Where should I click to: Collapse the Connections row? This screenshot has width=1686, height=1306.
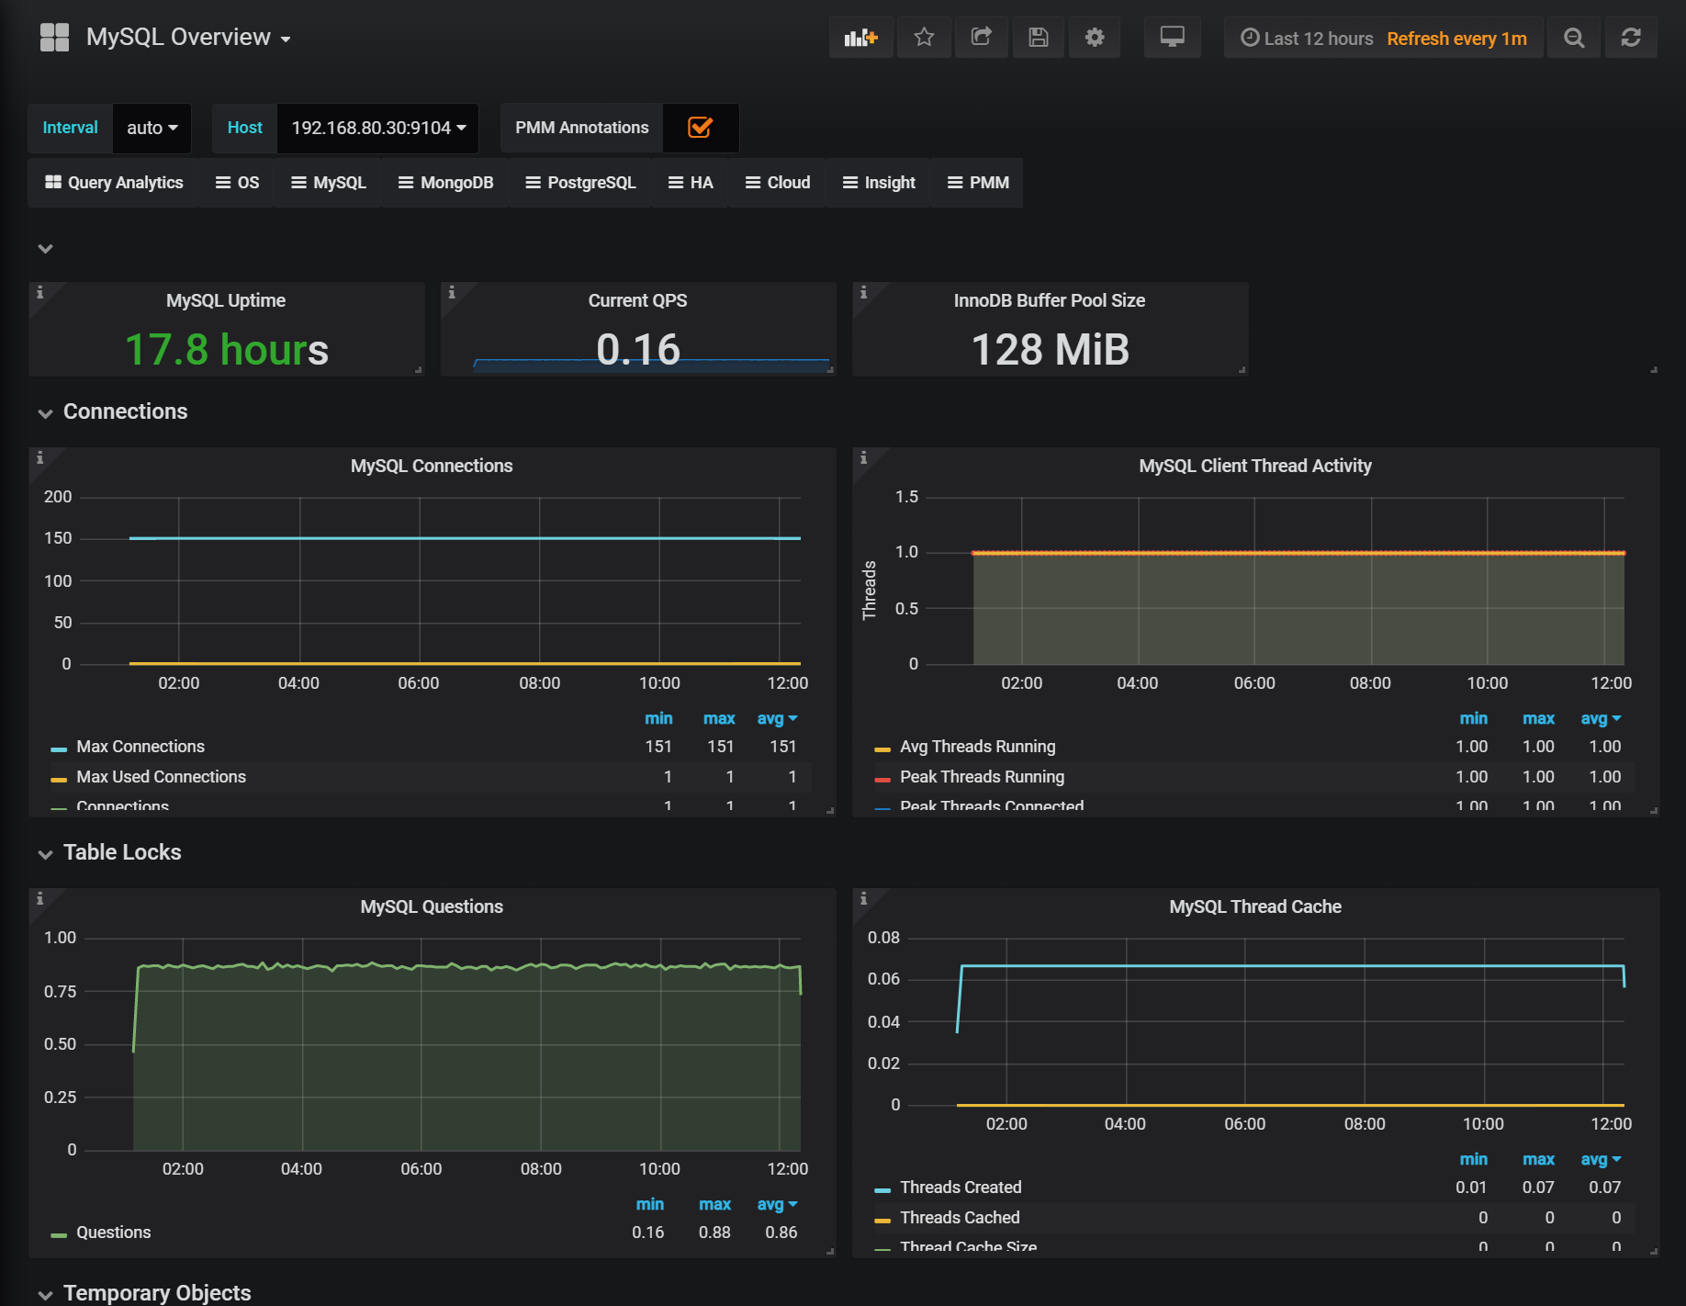125,411
